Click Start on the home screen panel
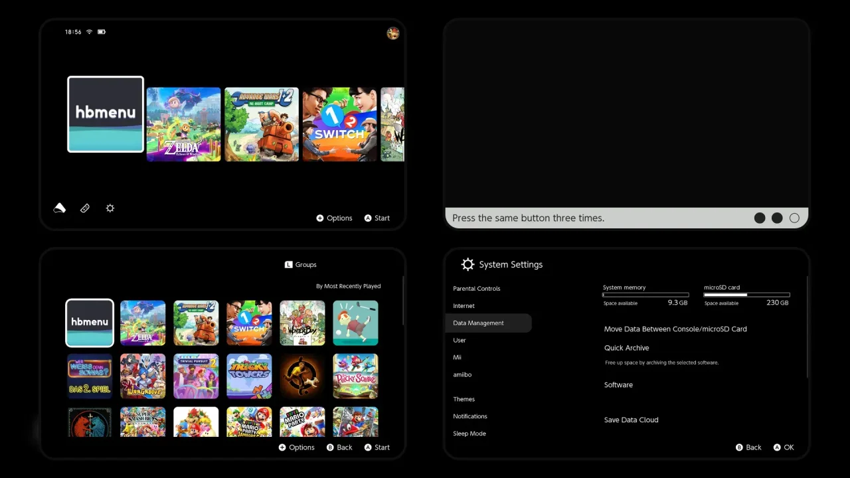This screenshot has width=850, height=478. click(377, 218)
